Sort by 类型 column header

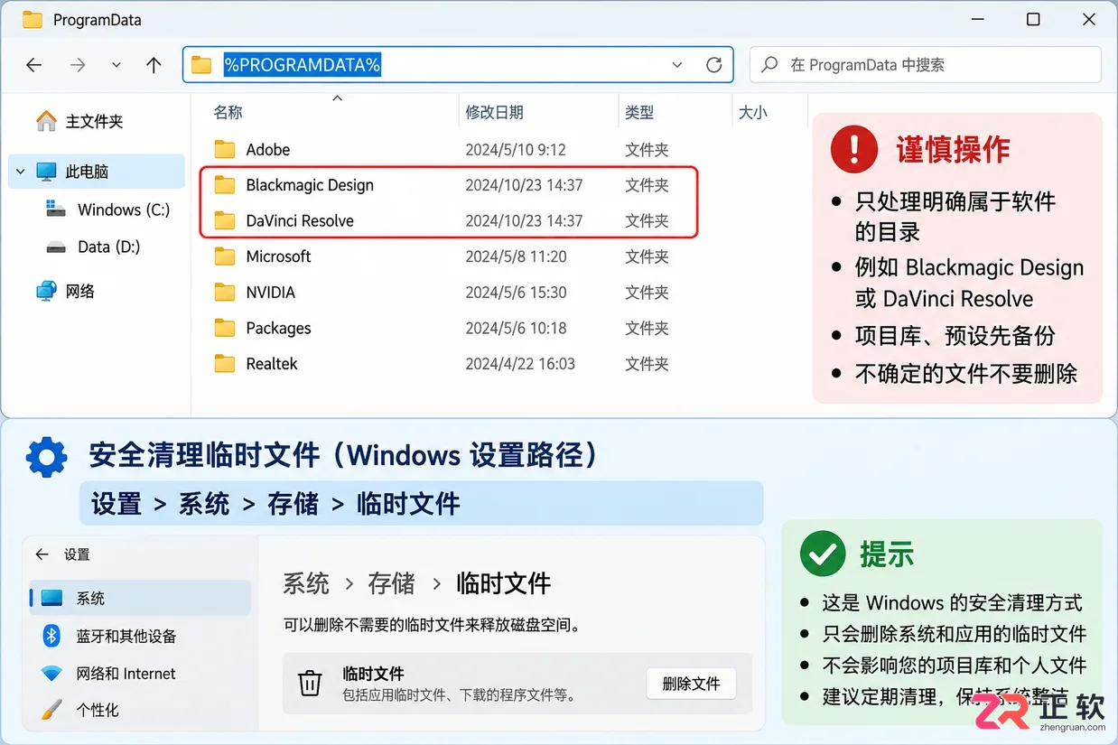pyautogui.click(x=639, y=112)
